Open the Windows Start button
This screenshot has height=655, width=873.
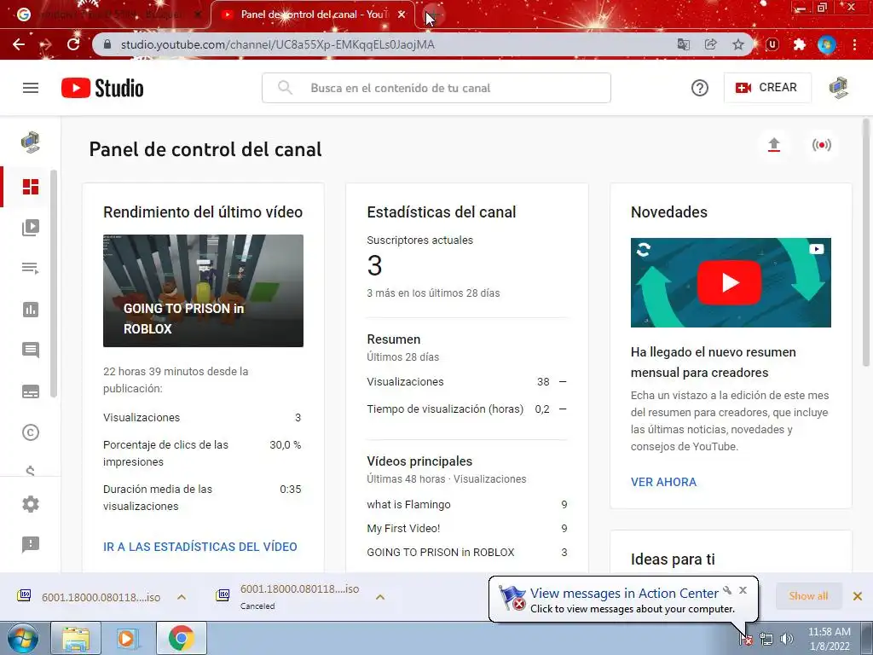pos(23,638)
